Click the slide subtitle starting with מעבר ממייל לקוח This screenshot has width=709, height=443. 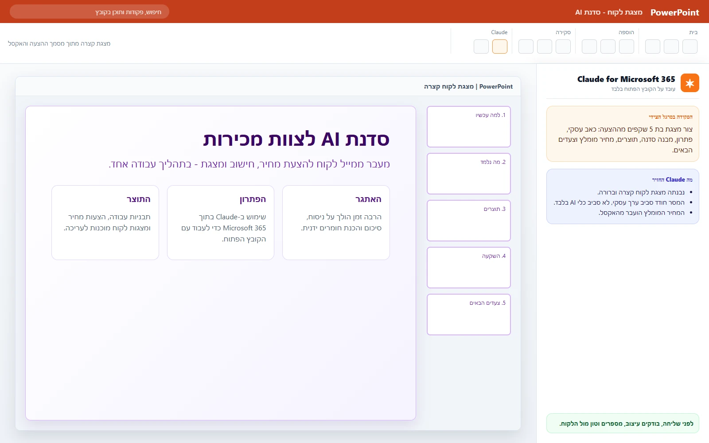click(249, 164)
